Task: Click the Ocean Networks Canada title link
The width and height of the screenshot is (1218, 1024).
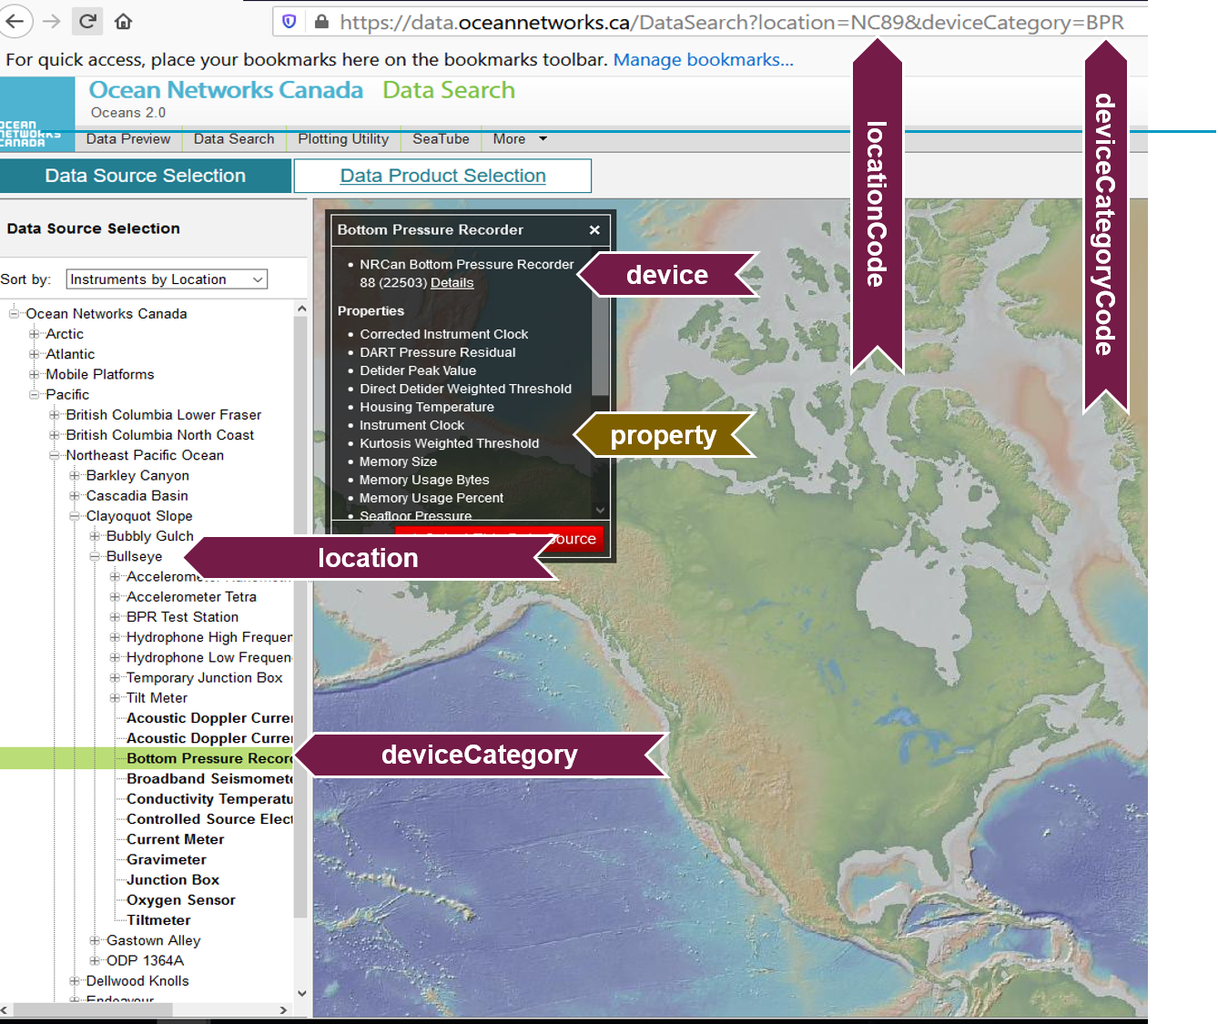Action: (x=226, y=90)
